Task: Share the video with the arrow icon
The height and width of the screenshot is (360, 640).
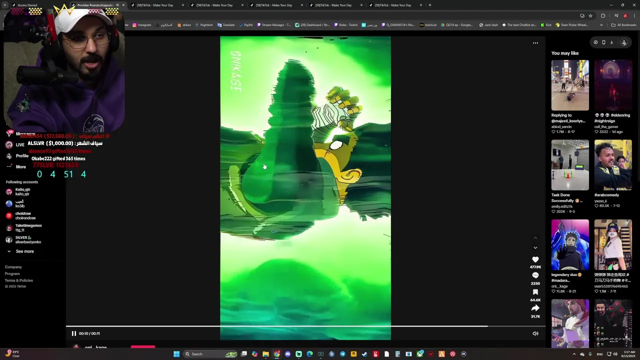Action: 535,308
